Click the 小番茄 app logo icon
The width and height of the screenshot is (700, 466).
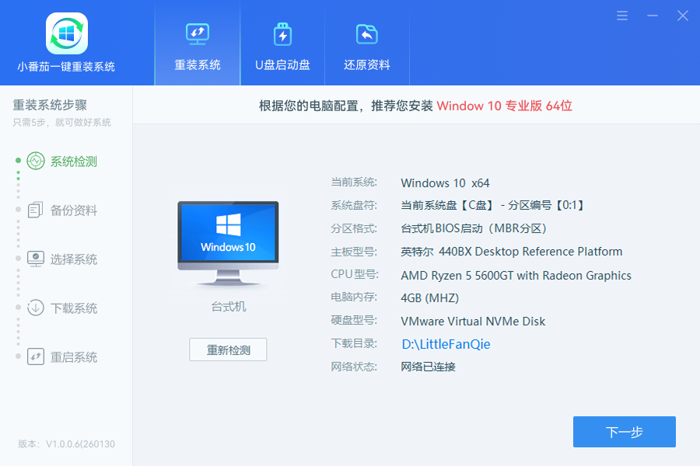click(x=67, y=33)
